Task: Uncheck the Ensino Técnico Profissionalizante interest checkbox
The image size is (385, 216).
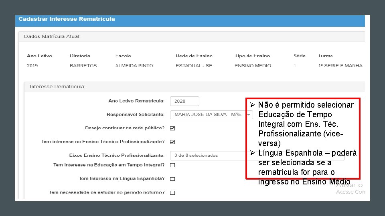Action: [172, 142]
